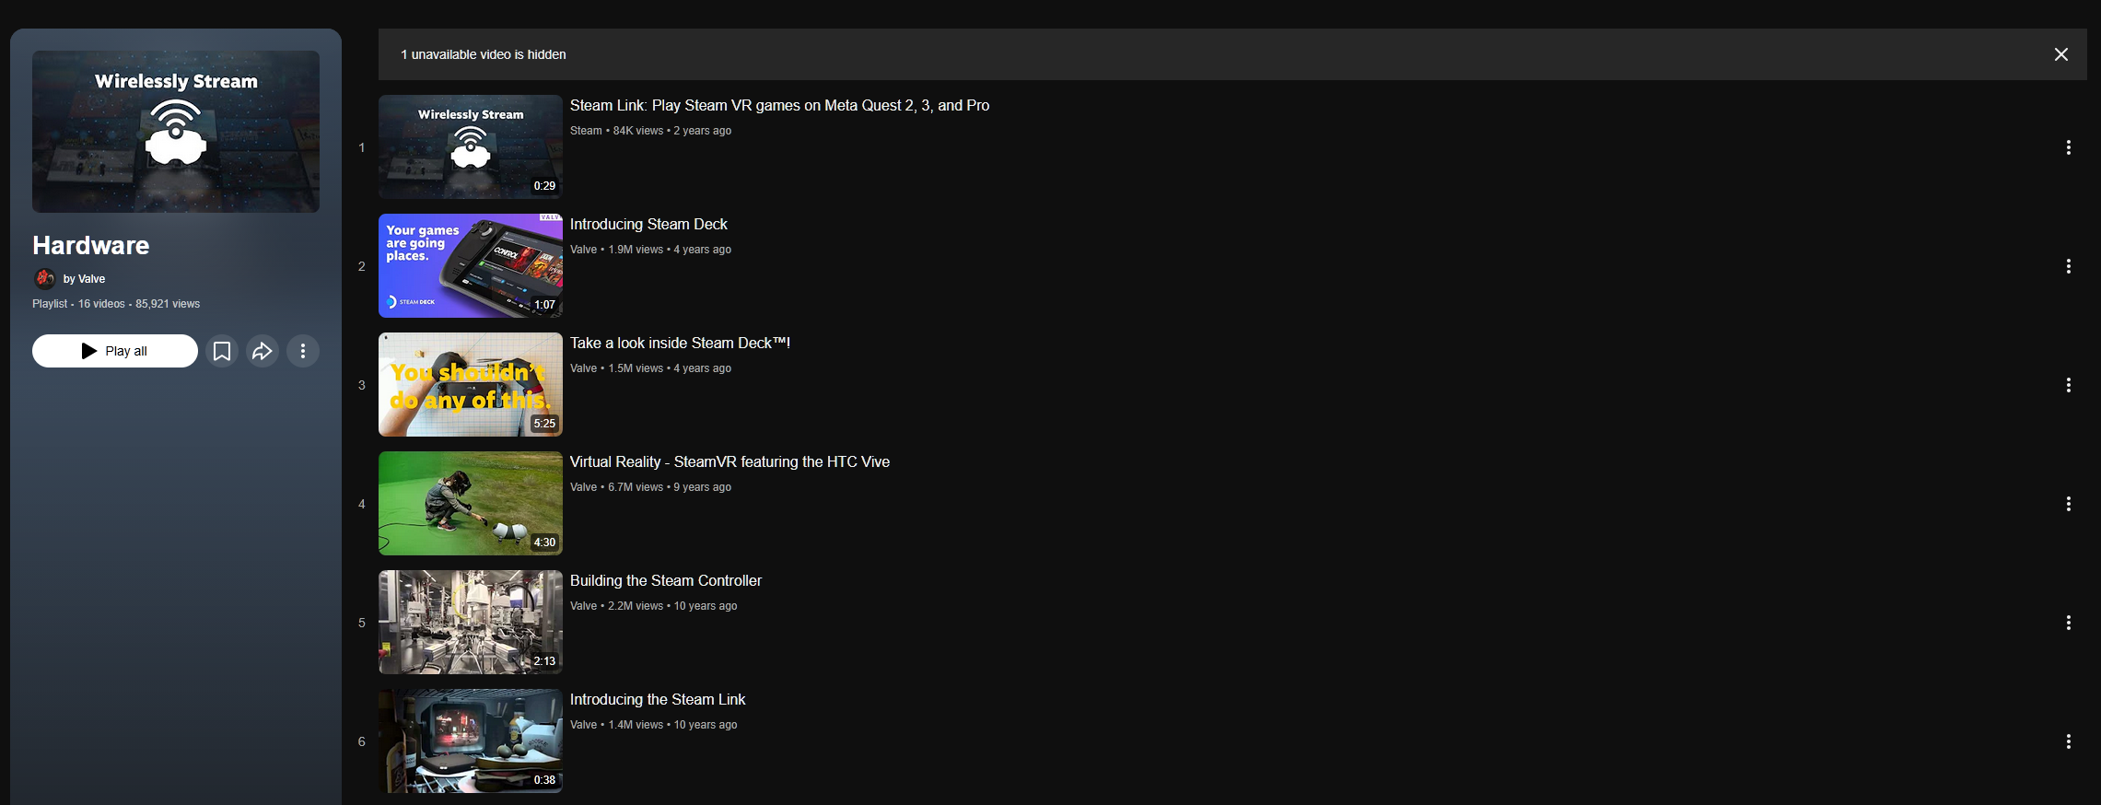Screen dimensions: 2101x805
Task: Open 'Virtual Reality - SteamVR featuring the HTC Vive' title
Action: tap(730, 462)
